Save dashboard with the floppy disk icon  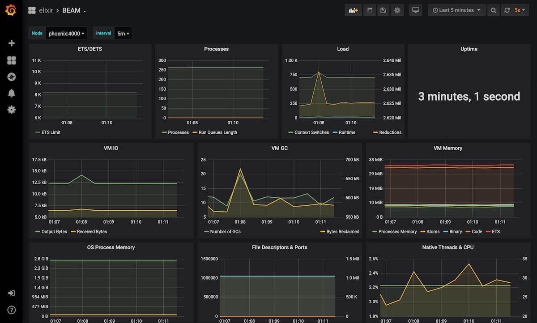pyautogui.click(x=383, y=10)
